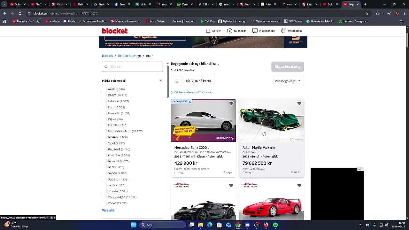This screenshot has width=409, height=230.
Task: Click the address bar URL
Action: click(66, 13)
